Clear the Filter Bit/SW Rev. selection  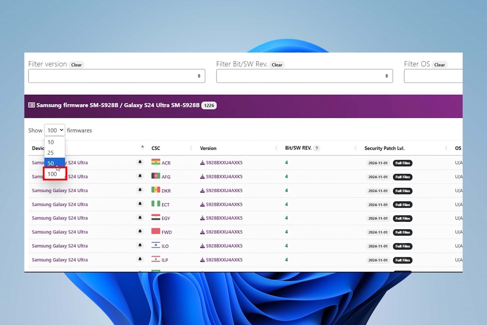pyautogui.click(x=277, y=65)
